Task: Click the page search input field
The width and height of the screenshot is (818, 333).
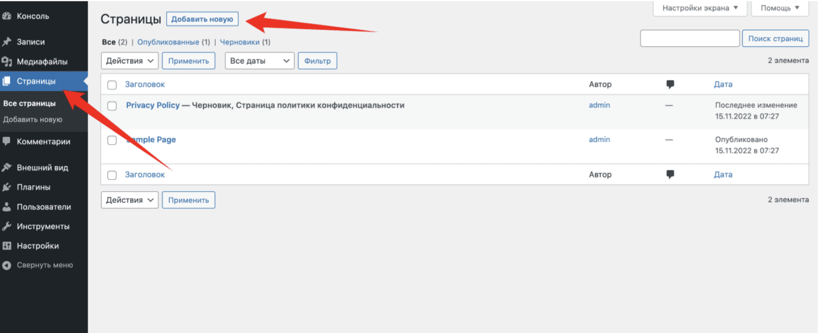Action: click(x=689, y=38)
